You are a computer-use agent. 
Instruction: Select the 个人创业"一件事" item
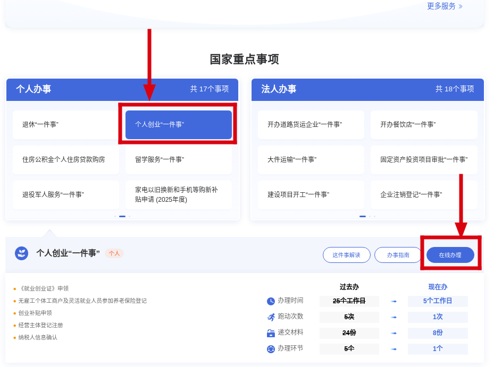click(x=178, y=124)
